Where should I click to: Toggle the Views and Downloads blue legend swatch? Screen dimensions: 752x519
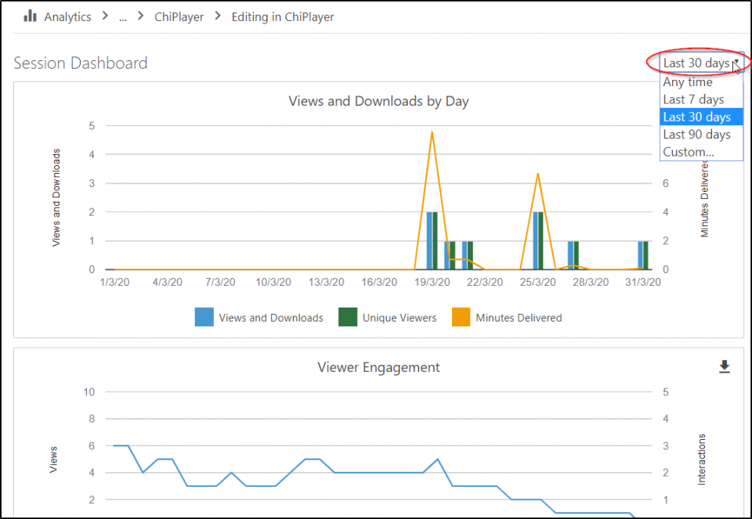tap(204, 317)
